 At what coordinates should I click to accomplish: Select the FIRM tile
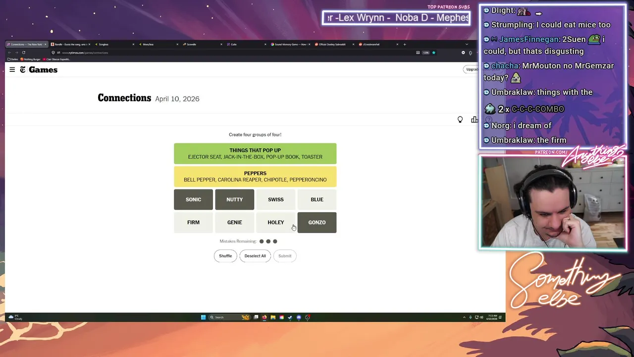click(x=193, y=222)
